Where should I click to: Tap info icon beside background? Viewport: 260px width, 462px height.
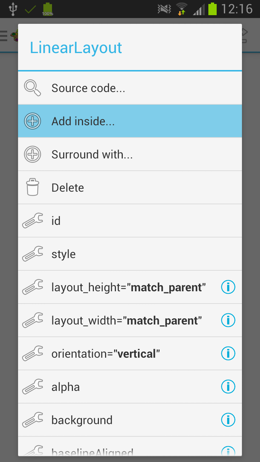pos(228,420)
